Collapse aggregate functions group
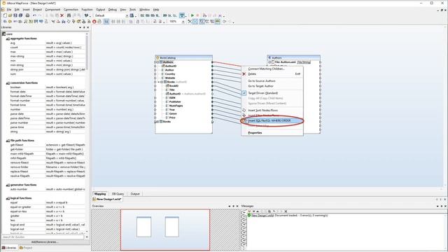The width and height of the screenshot is (448, 252). coord(8,38)
